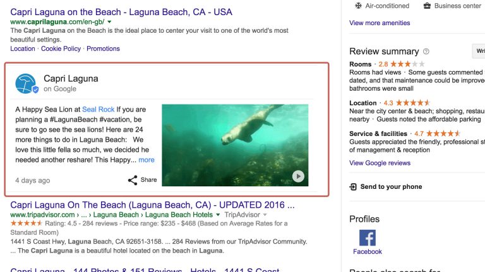
Task: Click the Capri Laguna umbrella logo
Action: click(27, 84)
